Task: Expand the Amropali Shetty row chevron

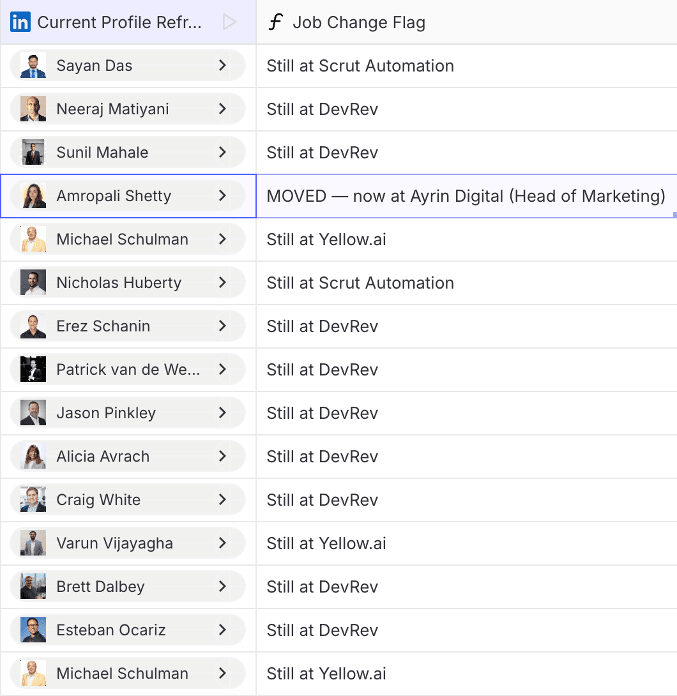Action: (223, 196)
